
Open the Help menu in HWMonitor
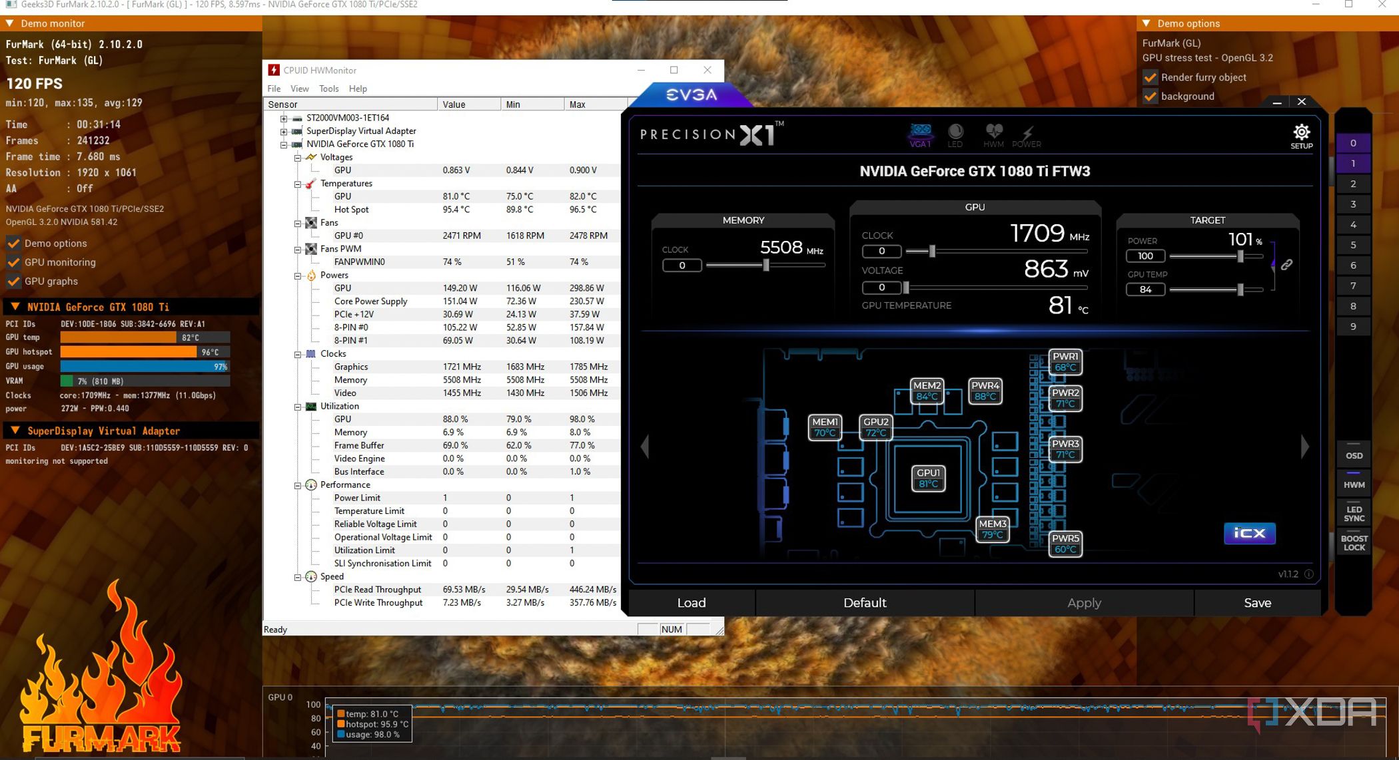click(358, 89)
